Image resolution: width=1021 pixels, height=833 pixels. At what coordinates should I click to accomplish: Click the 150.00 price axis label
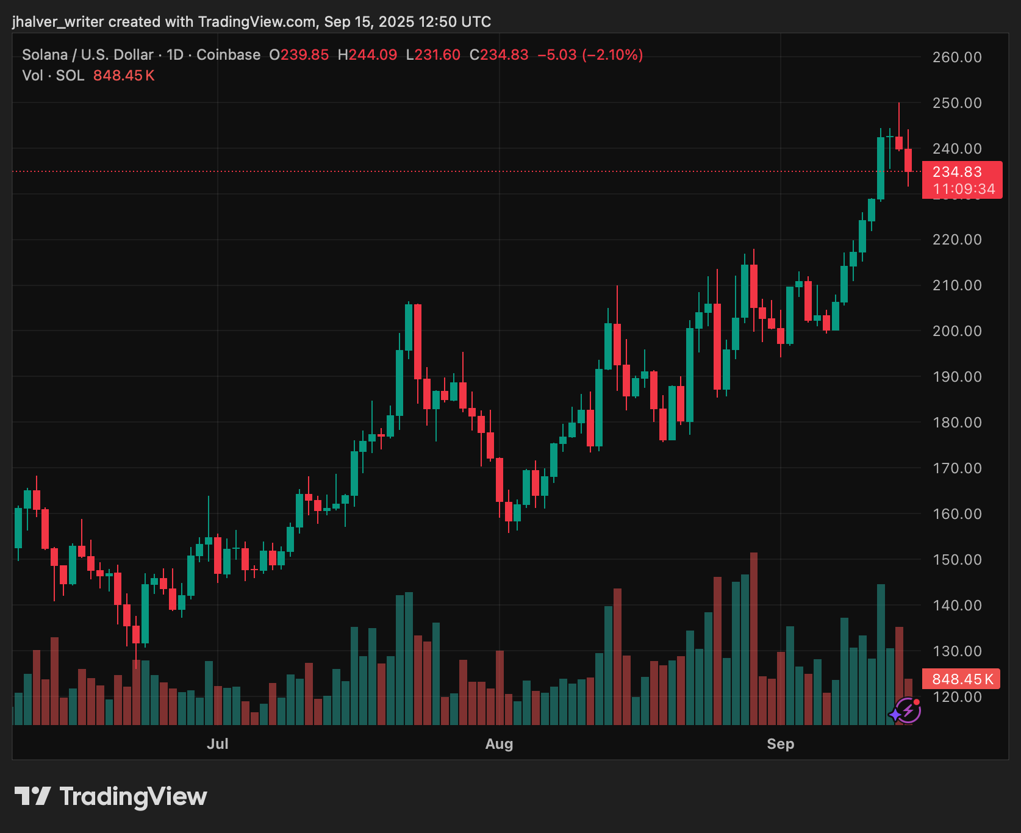(957, 560)
